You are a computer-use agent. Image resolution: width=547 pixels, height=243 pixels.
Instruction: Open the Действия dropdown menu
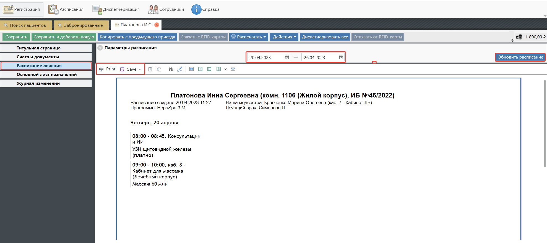[x=284, y=37]
